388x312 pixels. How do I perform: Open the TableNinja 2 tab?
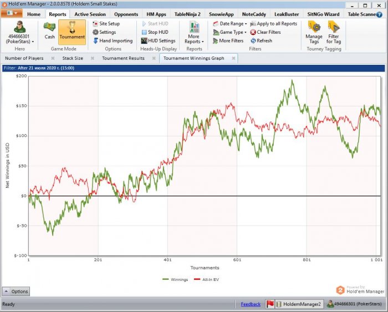(187, 14)
